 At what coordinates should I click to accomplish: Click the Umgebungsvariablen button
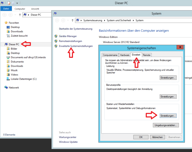pos(166,125)
